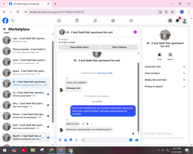Open Luke's apartment chat
This screenshot has height=154, width=193.
(25, 40)
